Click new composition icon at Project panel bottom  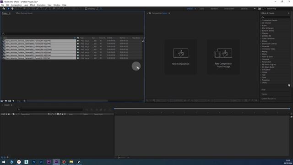[x=10, y=101]
